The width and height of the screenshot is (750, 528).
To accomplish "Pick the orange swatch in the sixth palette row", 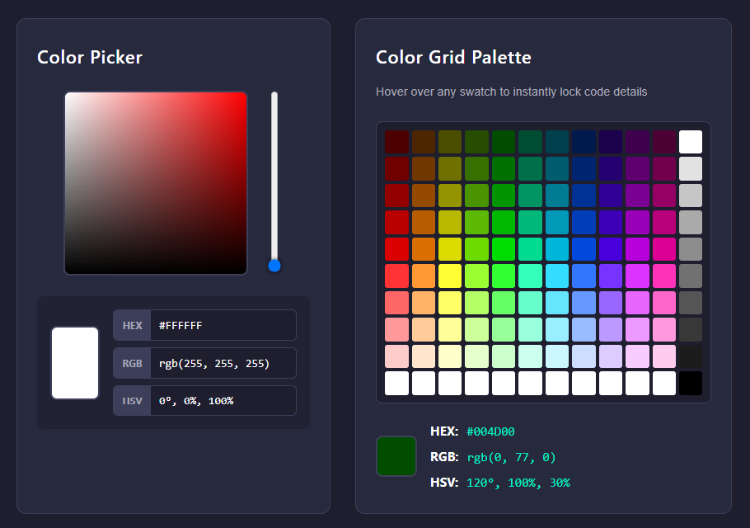I will pos(424,276).
